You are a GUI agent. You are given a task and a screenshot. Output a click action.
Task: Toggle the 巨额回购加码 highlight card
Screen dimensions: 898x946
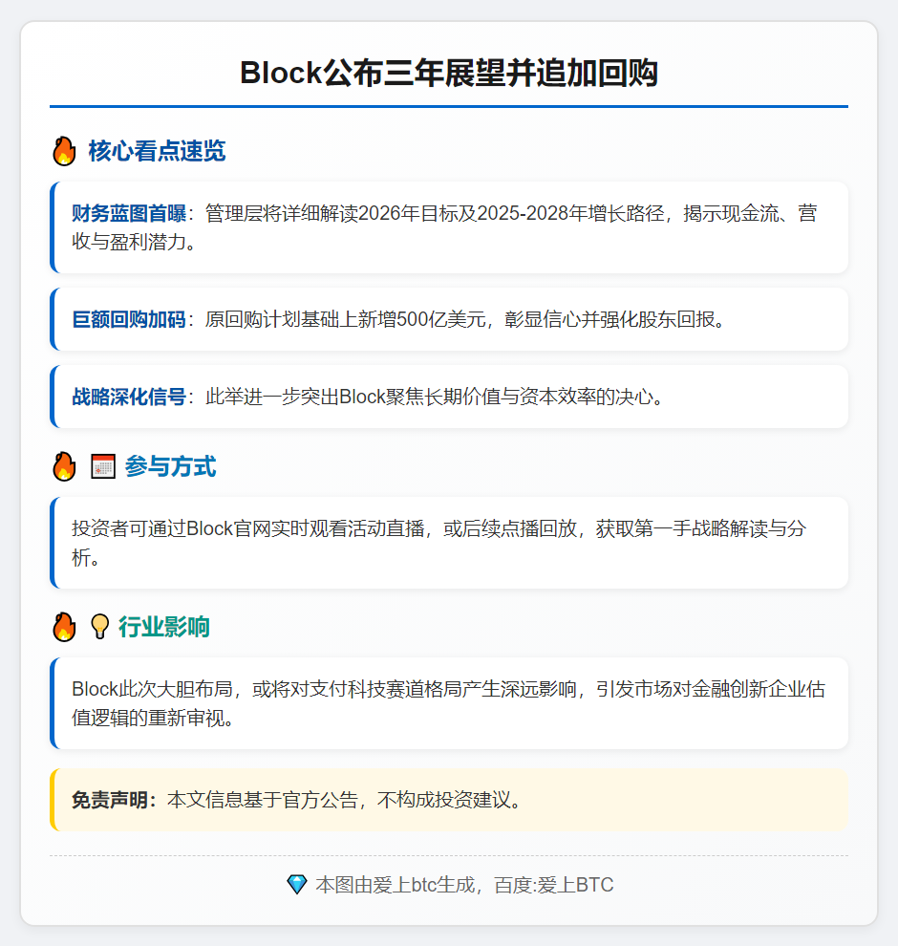(x=449, y=318)
